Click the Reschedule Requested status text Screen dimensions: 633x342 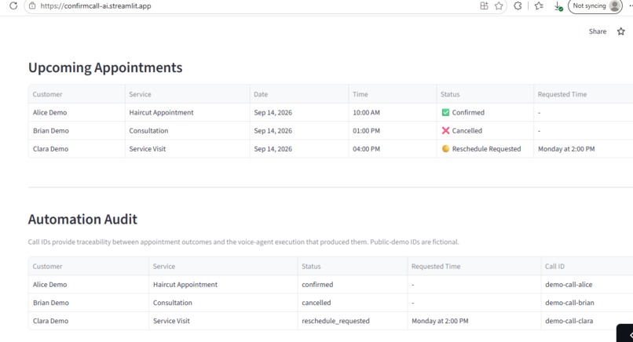[x=486, y=149]
